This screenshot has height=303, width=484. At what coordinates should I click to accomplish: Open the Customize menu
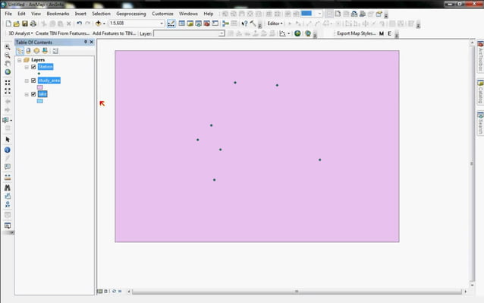pos(162,14)
